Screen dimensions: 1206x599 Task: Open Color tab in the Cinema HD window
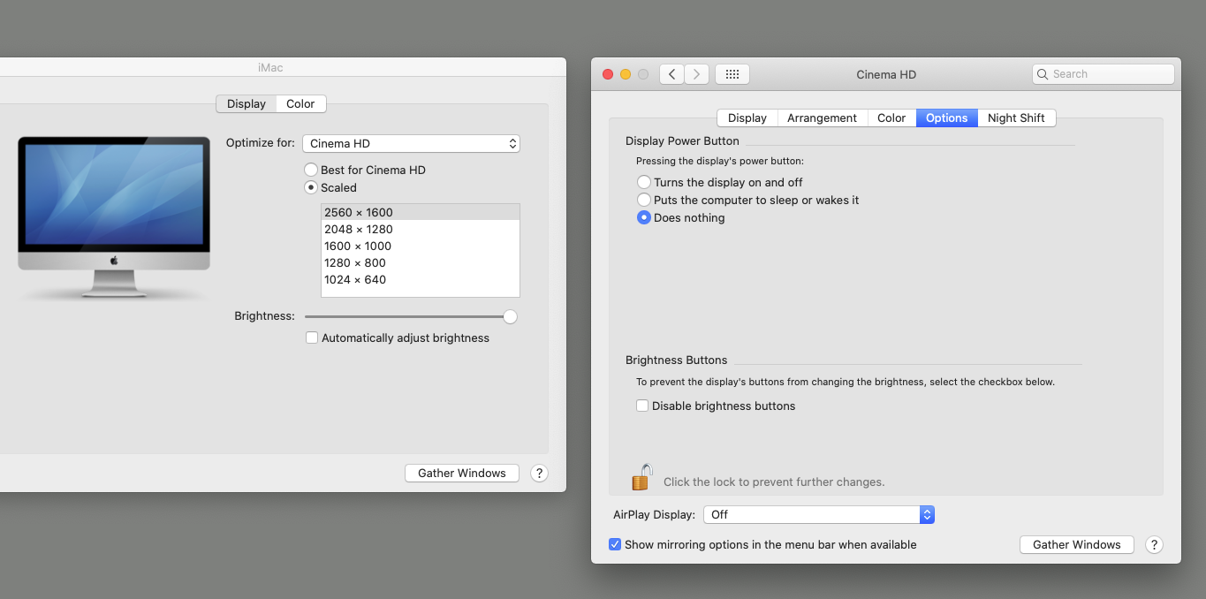[891, 118]
